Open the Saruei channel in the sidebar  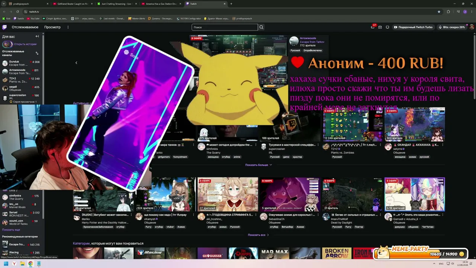[21, 214]
